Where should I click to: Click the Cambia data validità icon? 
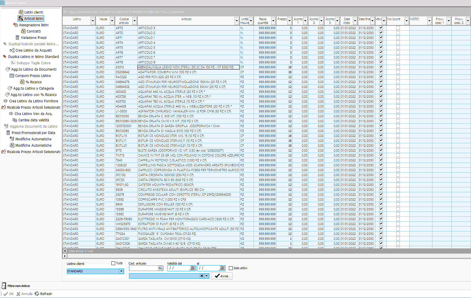[x=15, y=120]
